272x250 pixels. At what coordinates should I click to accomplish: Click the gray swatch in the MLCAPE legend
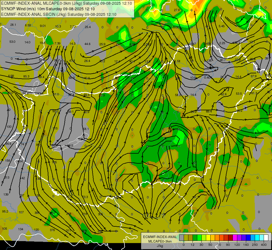click(182, 237)
